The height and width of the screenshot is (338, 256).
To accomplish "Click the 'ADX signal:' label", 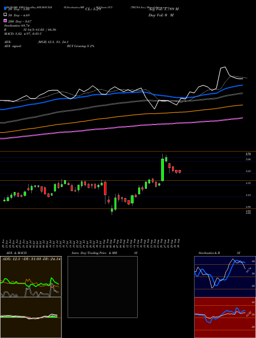I will point(13,46).
